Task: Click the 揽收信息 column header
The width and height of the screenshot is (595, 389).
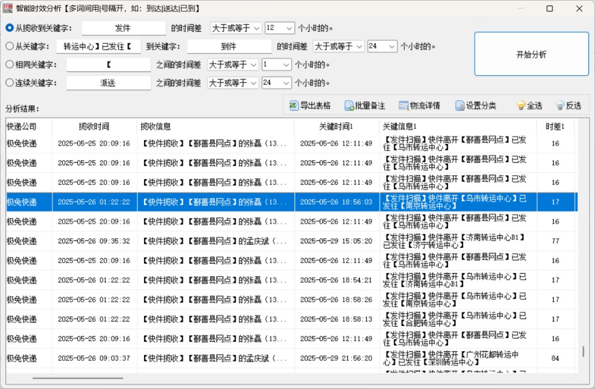Action: point(215,127)
